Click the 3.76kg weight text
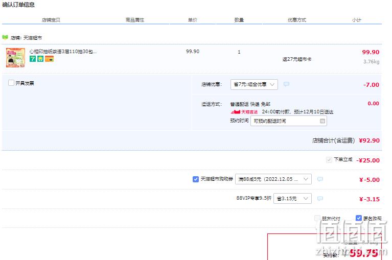The image size is (392, 260). click(371, 62)
